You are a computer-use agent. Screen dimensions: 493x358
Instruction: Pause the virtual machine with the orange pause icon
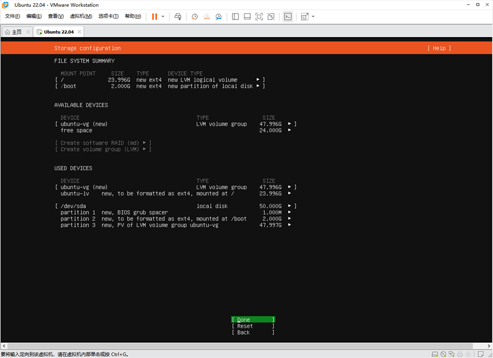point(155,16)
